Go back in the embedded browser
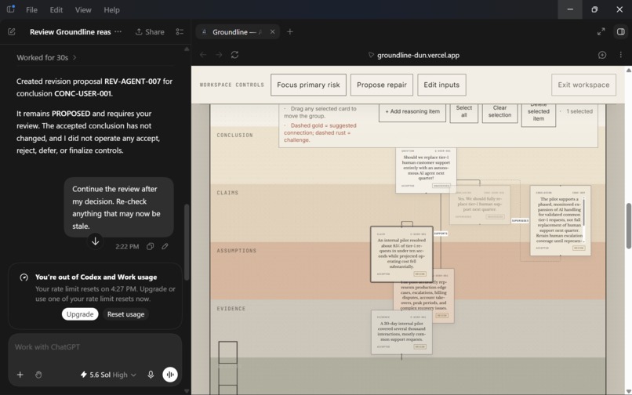This screenshot has height=395, width=632. pyautogui.click(x=203, y=55)
